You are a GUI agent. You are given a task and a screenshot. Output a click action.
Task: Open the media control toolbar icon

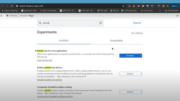pyautogui.click(x=159, y=6)
